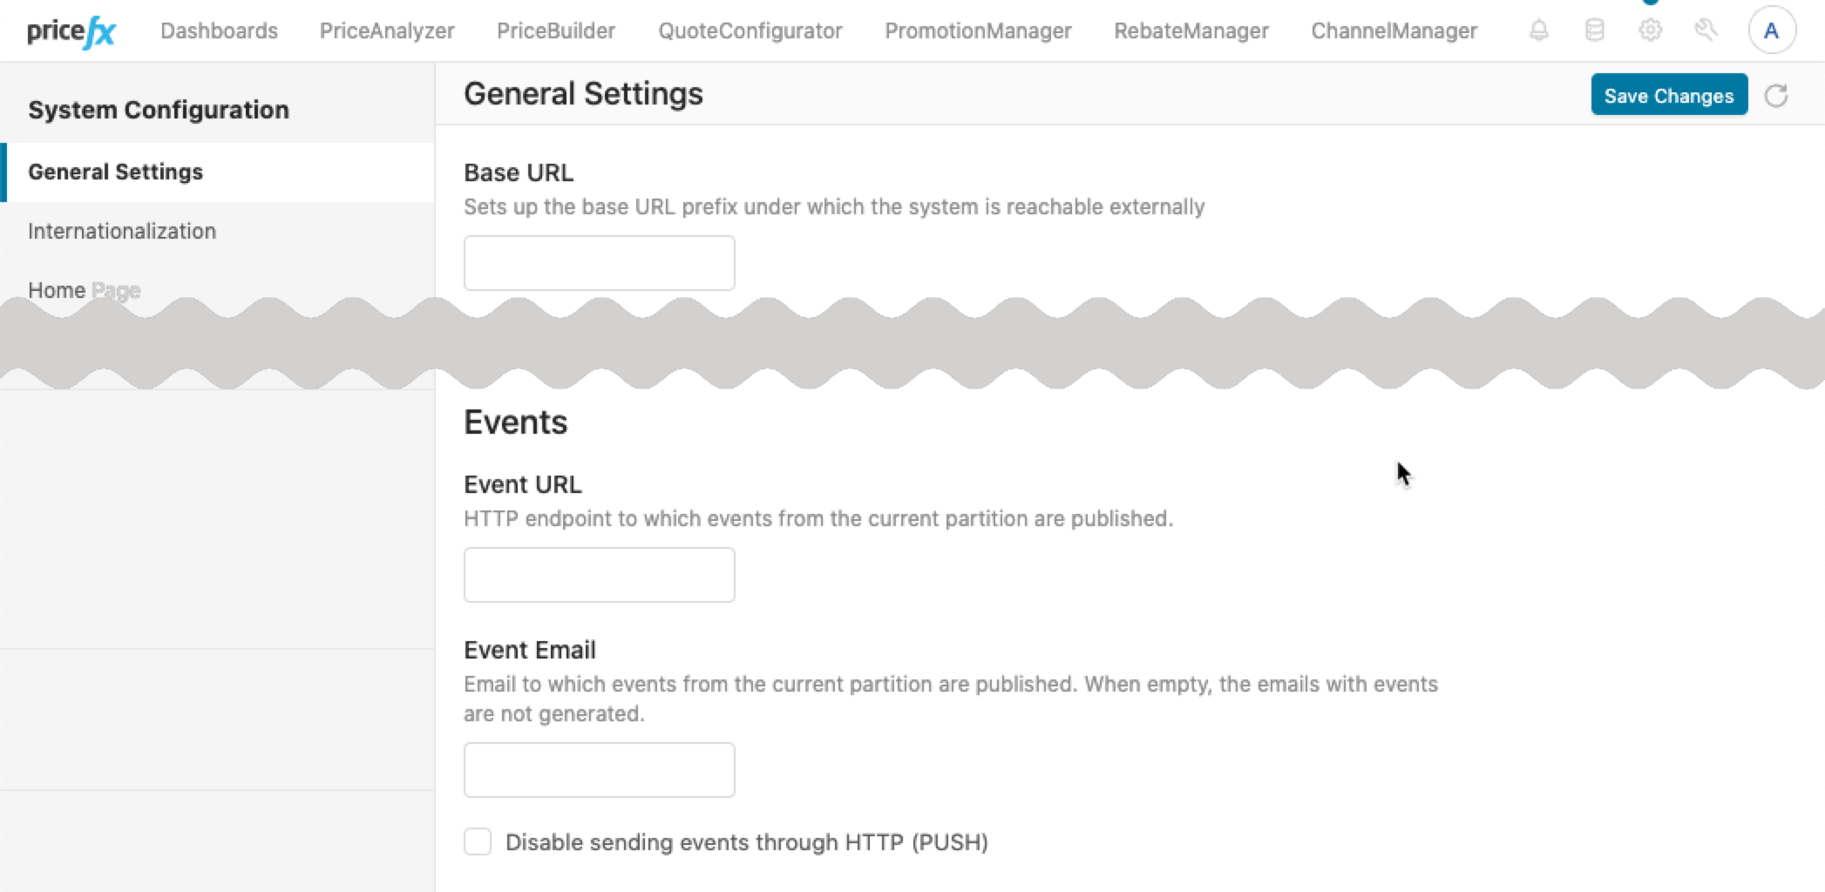Go to RebateManager
The image size is (1825, 892).
pos(1191,30)
